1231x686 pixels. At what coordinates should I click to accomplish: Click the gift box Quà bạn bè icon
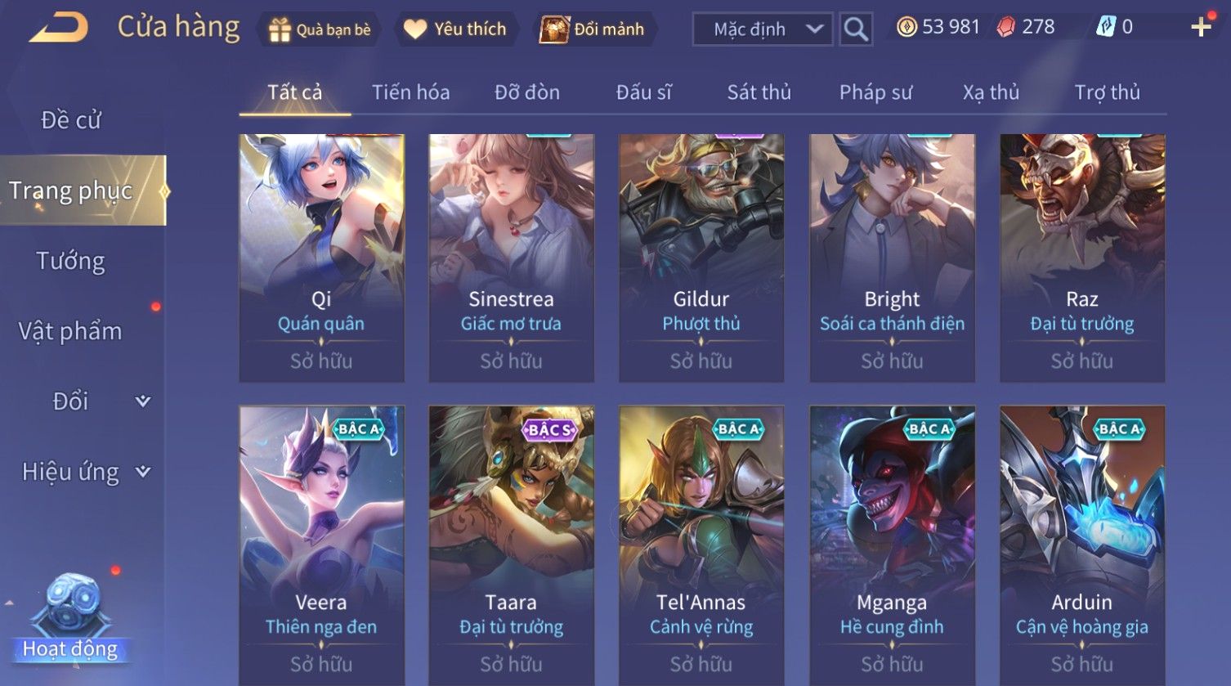click(280, 29)
